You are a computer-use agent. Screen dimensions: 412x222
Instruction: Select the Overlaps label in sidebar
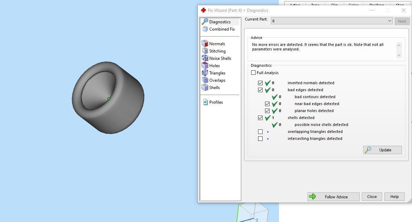click(x=217, y=80)
